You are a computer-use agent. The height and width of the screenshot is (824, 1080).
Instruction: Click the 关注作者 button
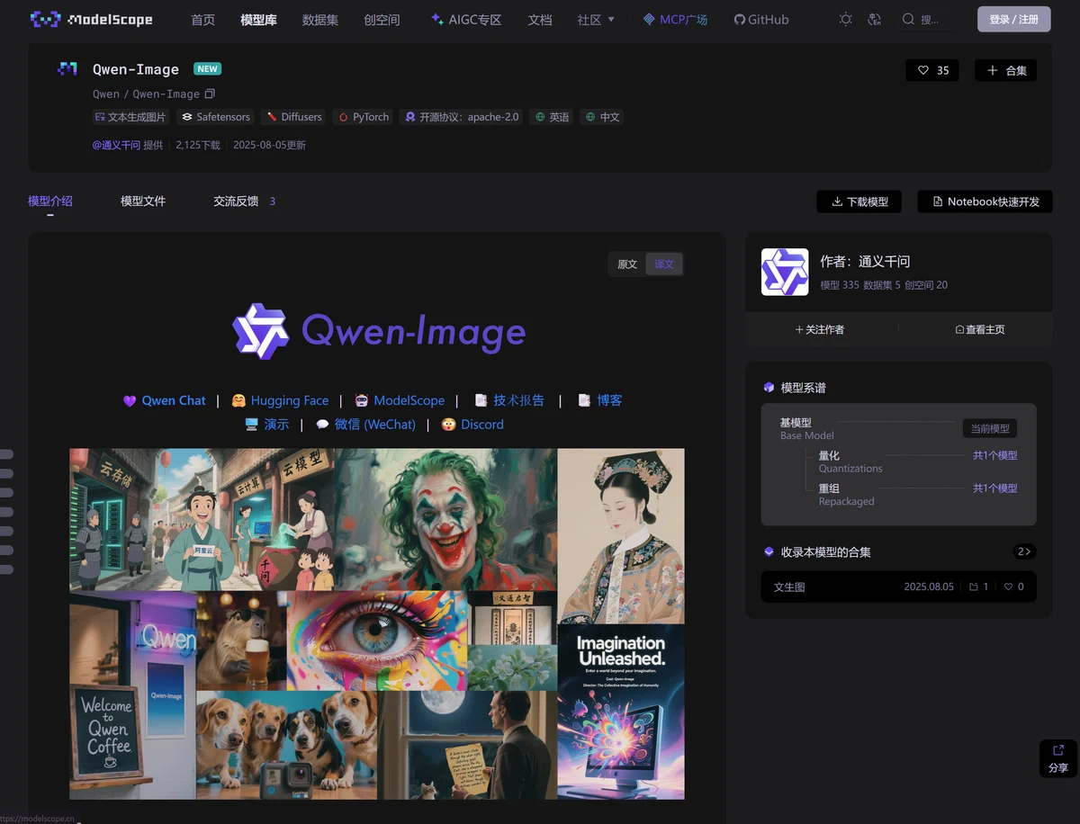(821, 329)
